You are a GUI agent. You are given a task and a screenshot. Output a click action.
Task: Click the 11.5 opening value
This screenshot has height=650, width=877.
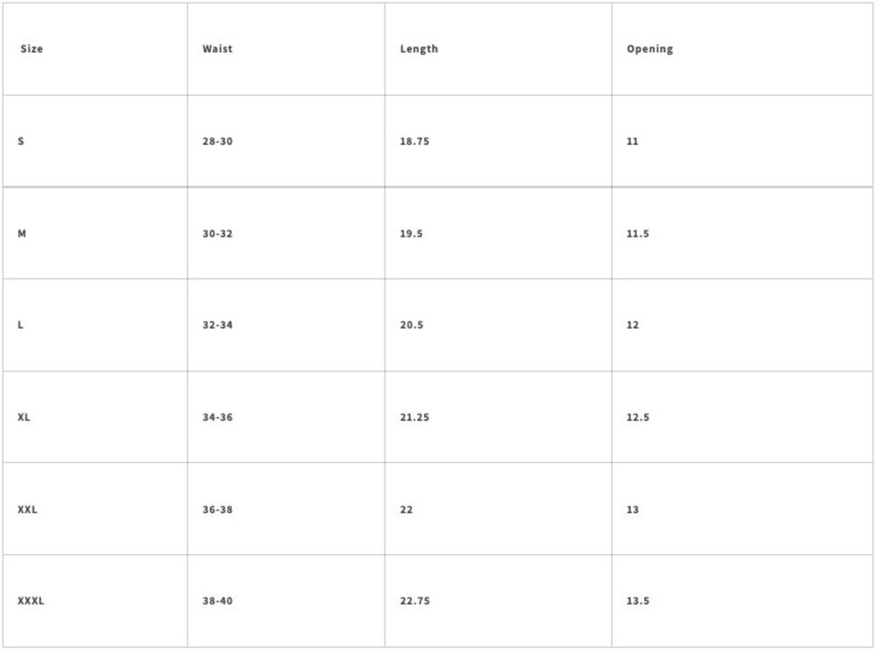tap(638, 234)
